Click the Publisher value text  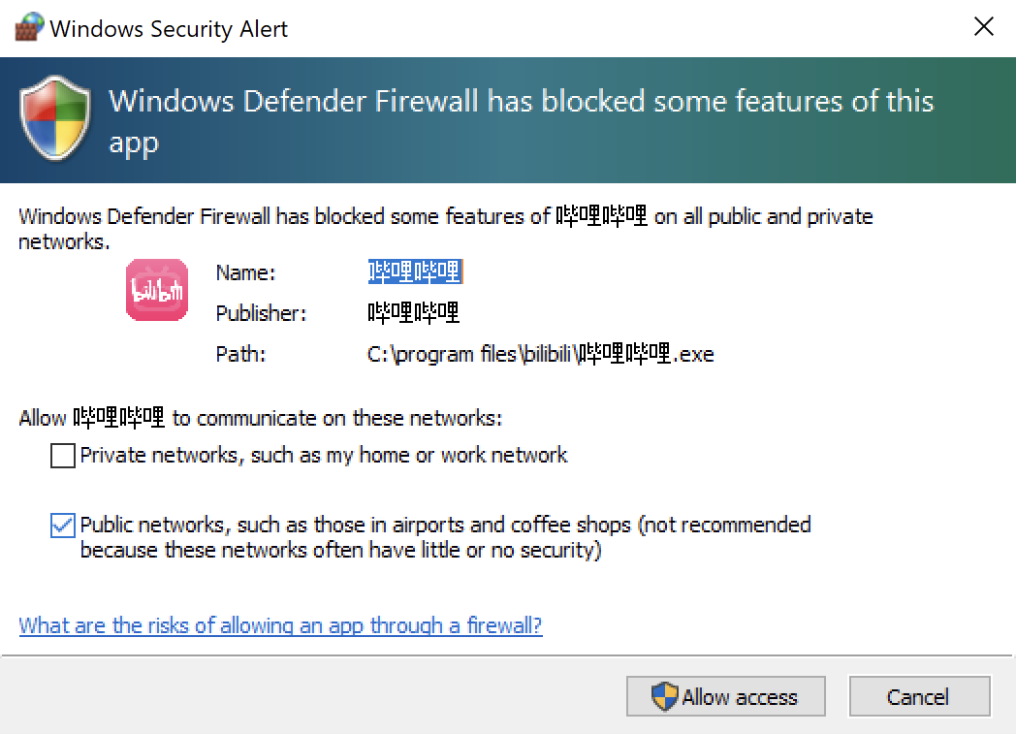point(413,313)
